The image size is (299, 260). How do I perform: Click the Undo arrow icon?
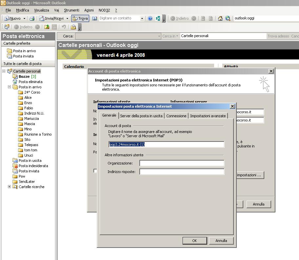pyautogui.click(x=64, y=27)
